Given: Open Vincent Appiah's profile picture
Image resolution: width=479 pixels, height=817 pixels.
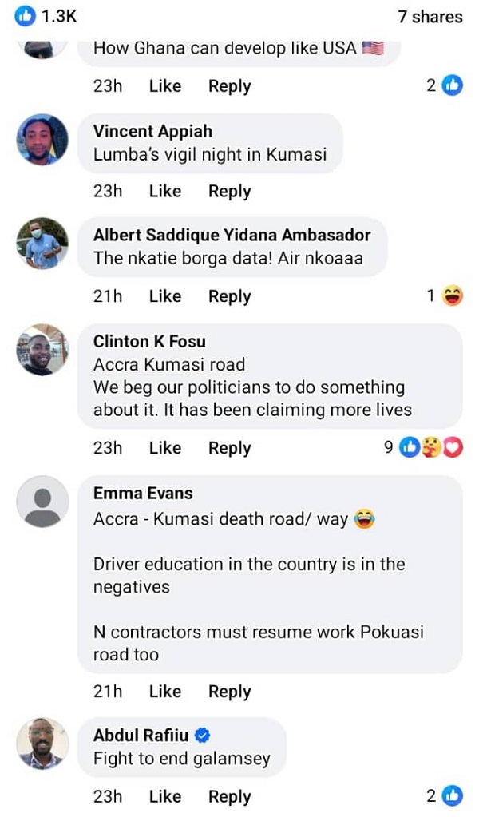Looking at the screenshot, I should [42, 139].
